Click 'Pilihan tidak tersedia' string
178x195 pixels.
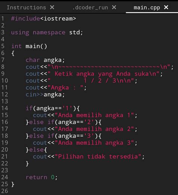click(98, 156)
